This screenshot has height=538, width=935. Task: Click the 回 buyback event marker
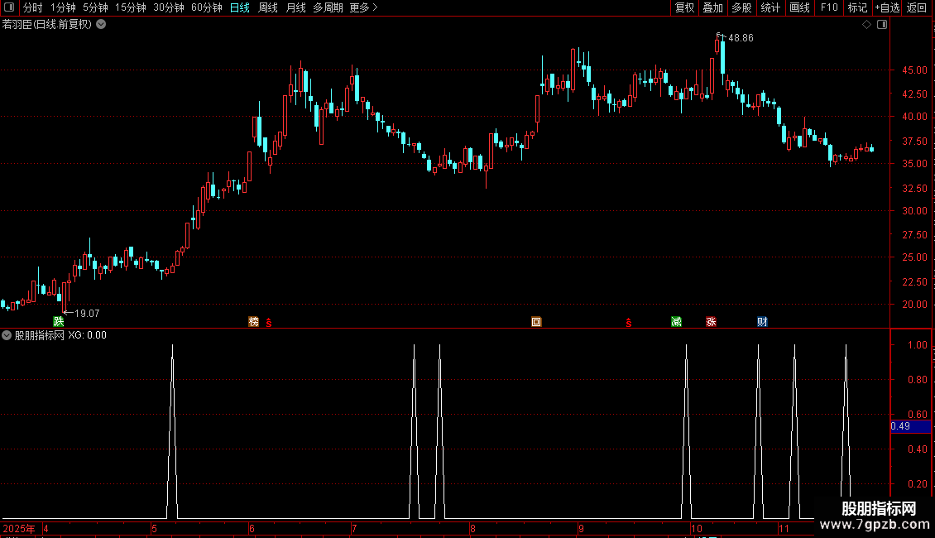coord(536,322)
